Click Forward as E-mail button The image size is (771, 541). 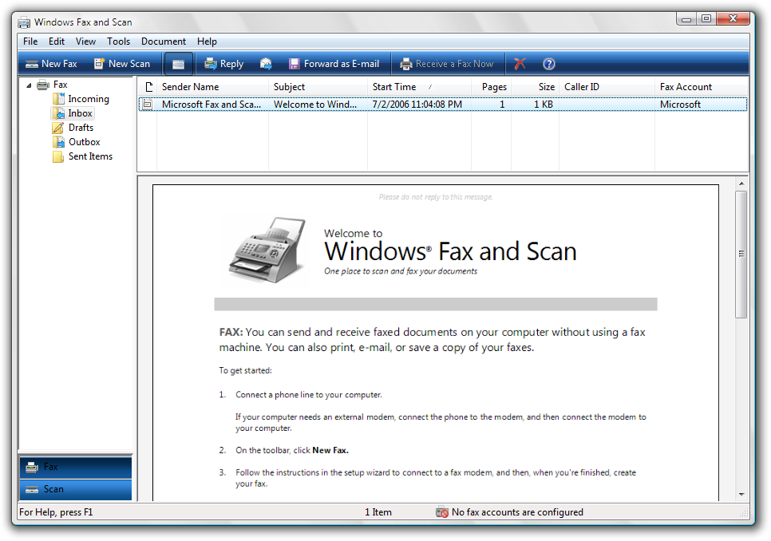pyautogui.click(x=334, y=64)
